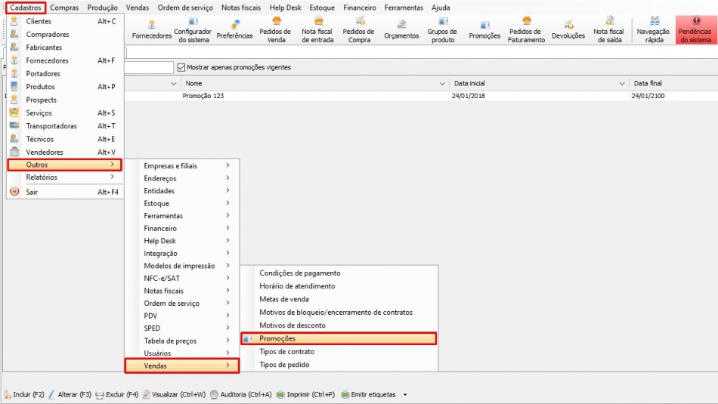Open the Financeiro menu in menu bar
This screenshot has width=718, height=404.
[359, 8]
